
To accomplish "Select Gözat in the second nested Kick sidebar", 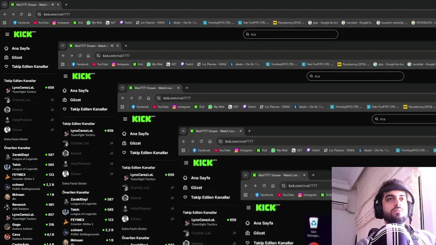I will (72, 100).
